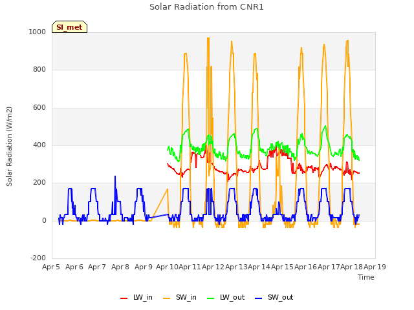Click the Apr 7 x-axis tick label
The image size is (414, 310).
point(97,267)
